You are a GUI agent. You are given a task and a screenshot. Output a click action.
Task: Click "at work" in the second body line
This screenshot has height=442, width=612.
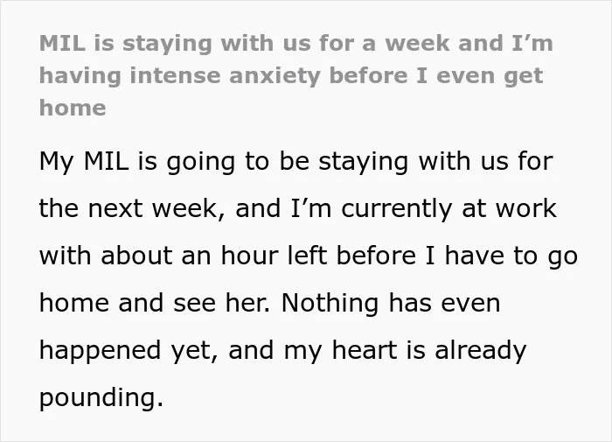(x=510, y=208)
